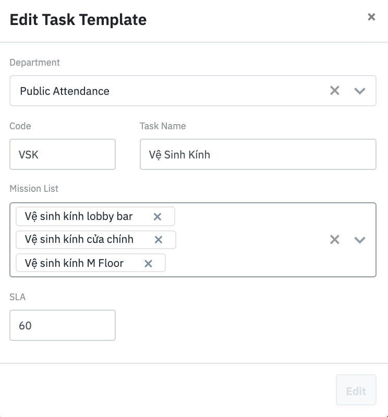
Task: Click the Department field label
Action: [x=34, y=63]
